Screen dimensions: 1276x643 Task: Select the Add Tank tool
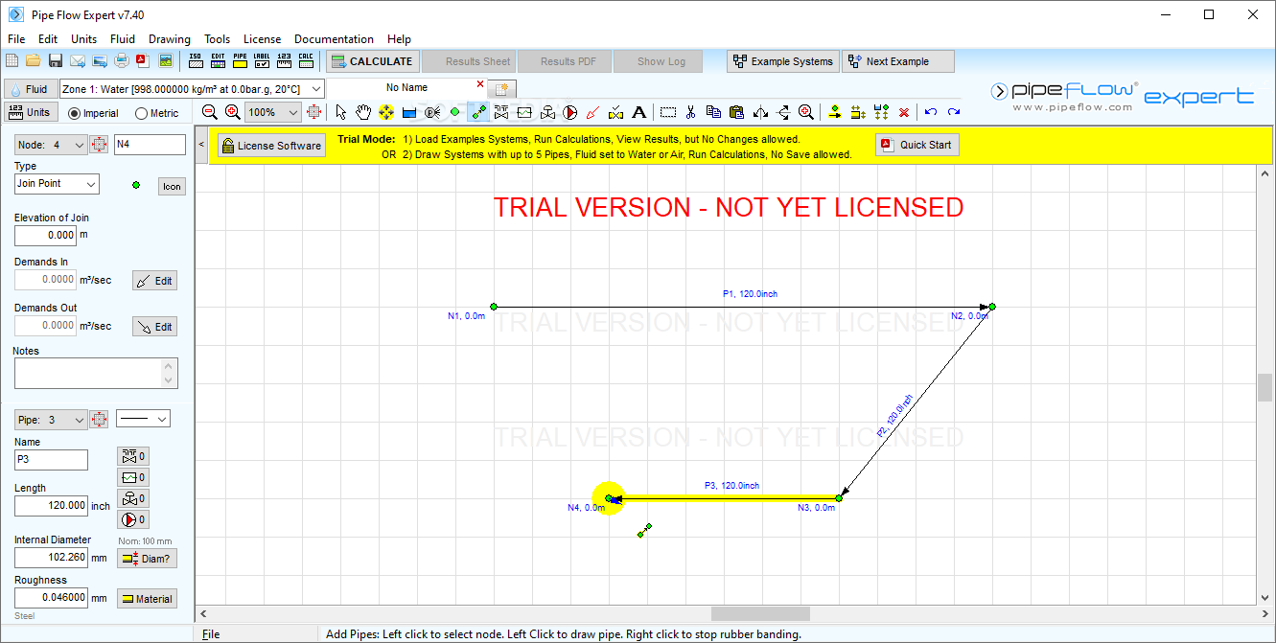point(409,112)
